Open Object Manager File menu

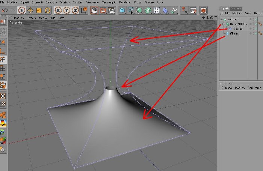[x=227, y=13]
